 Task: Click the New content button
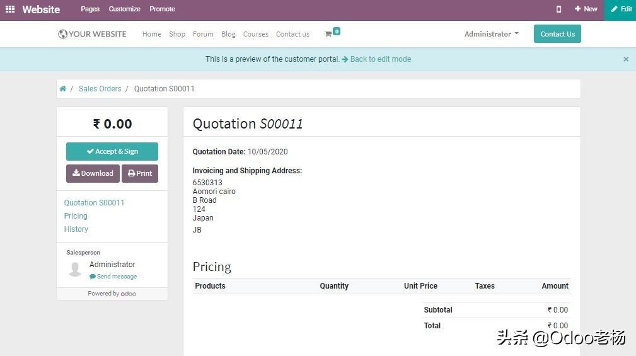(x=586, y=9)
